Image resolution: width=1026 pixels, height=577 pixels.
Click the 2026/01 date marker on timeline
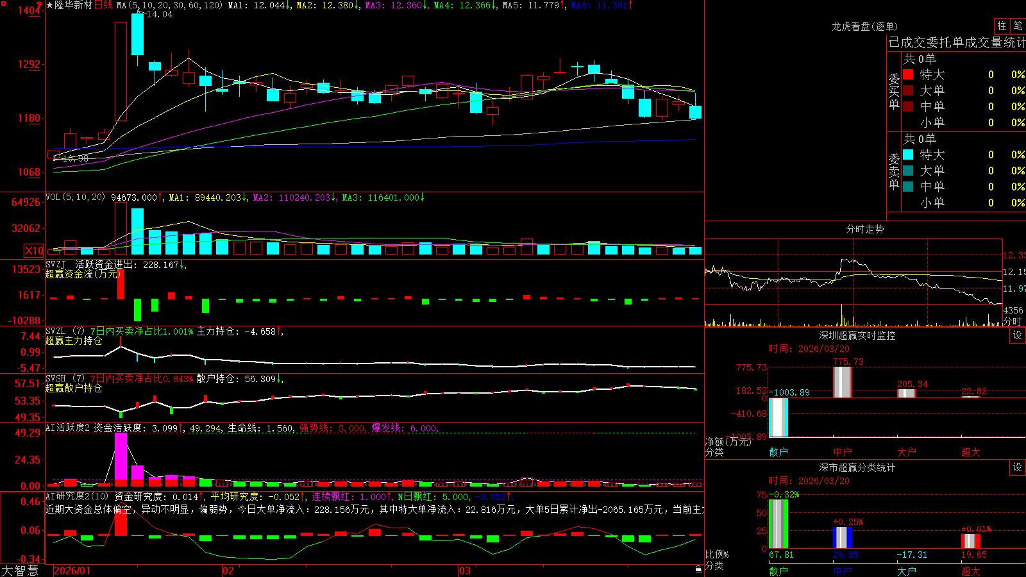(72, 571)
